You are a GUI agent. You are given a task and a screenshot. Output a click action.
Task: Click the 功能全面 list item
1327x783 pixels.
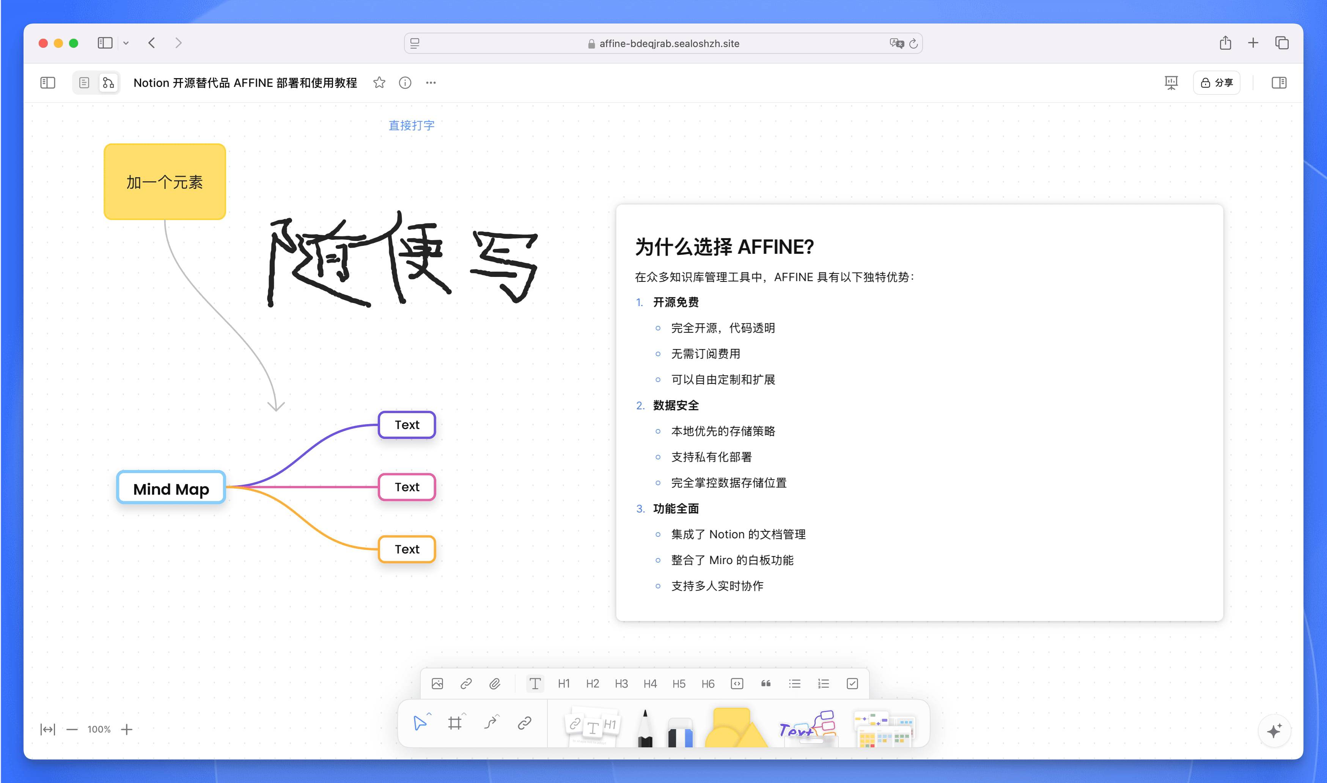(x=676, y=509)
